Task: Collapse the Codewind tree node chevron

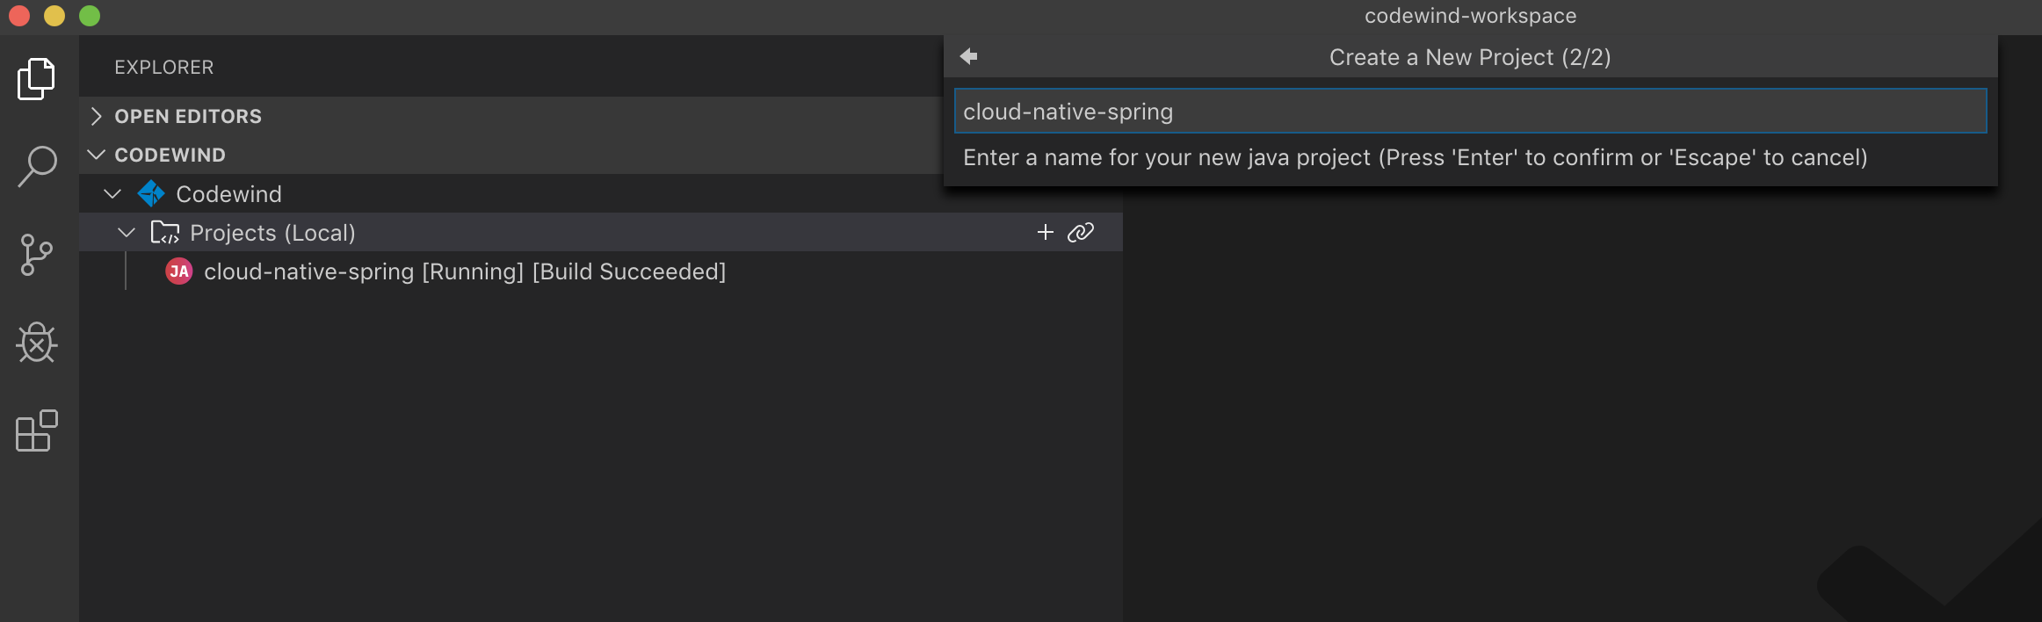Action: click(x=112, y=193)
